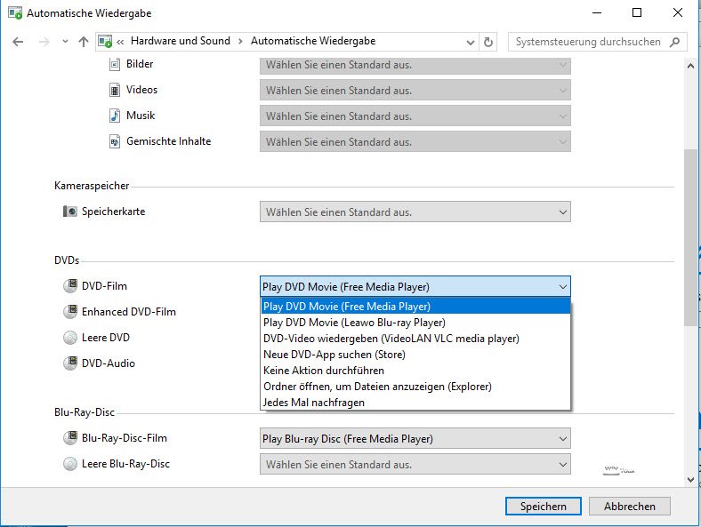Open the Bilder default action dropdown
The width and height of the screenshot is (701, 527).
(415, 65)
